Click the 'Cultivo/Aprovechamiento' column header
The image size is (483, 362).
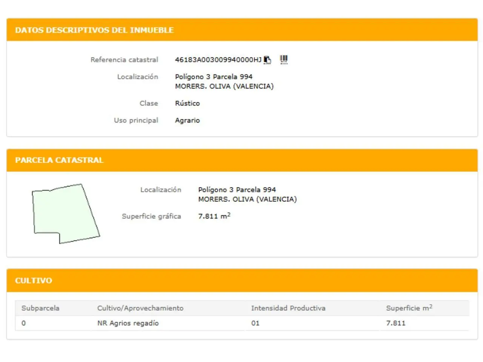coord(140,308)
